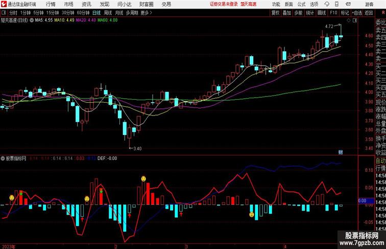Click the 多股 multi-stock button
The width and height of the screenshot is (386, 249).
pyautogui.click(x=298, y=13)
